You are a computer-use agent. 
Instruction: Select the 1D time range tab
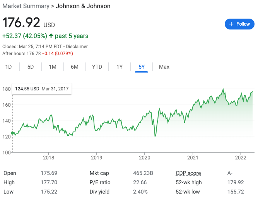(9, 67)
